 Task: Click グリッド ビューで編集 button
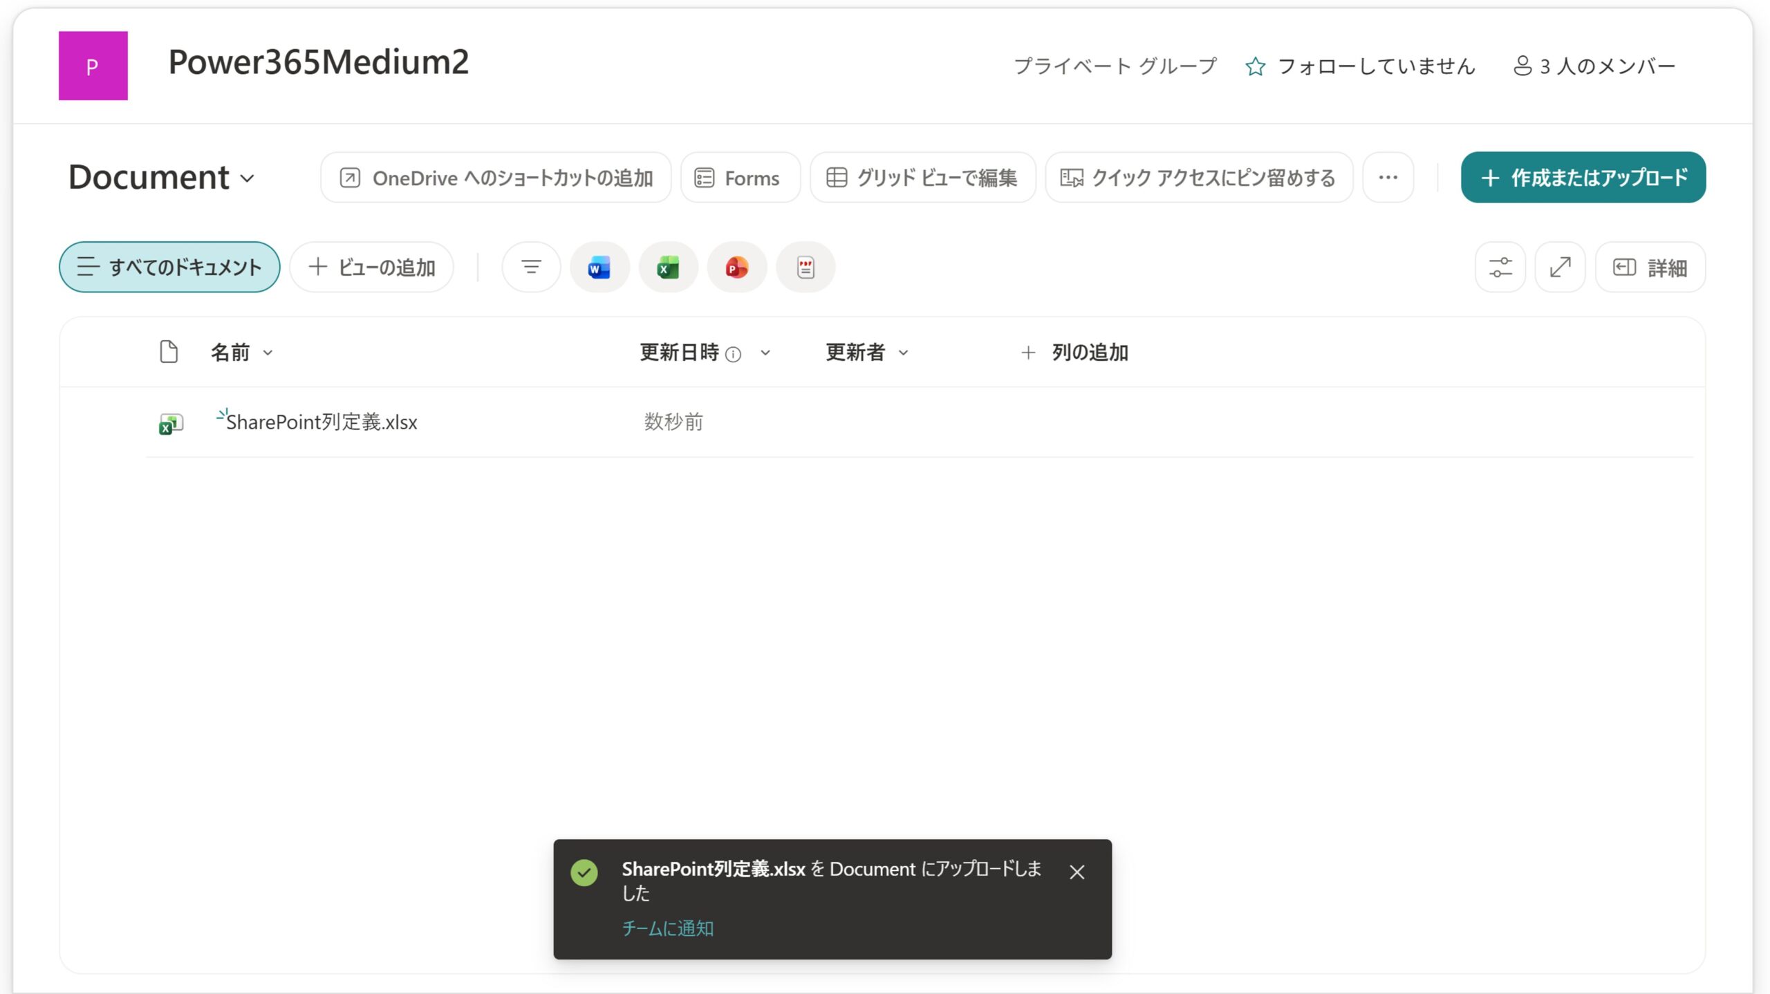[923, 178]
